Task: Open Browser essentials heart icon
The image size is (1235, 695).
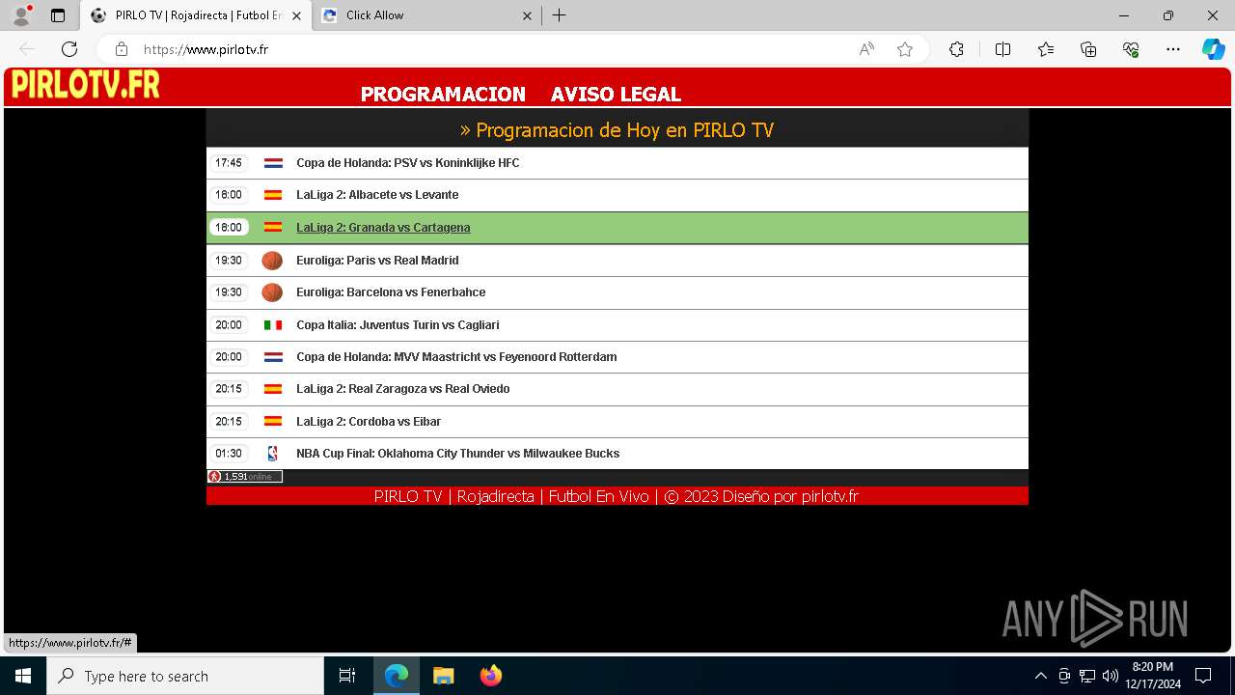Action: pyautogui.click(x=1131, y=49)
